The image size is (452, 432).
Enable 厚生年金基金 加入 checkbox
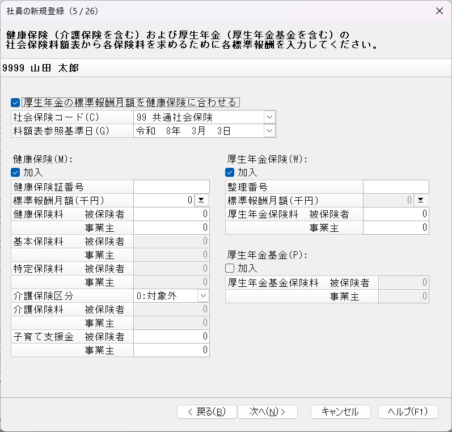(230, 268)
